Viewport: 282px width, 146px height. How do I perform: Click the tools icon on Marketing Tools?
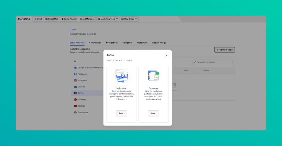99,19
